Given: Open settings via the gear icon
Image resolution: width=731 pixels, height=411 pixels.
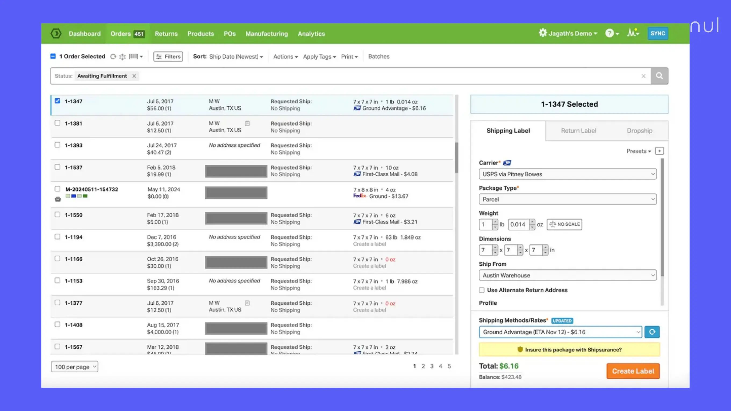Looking at the screenshot, I should tap(542, 33).
